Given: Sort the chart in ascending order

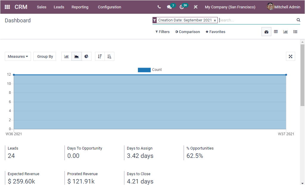Looking at the screenshot, I should tap(109, 56).
